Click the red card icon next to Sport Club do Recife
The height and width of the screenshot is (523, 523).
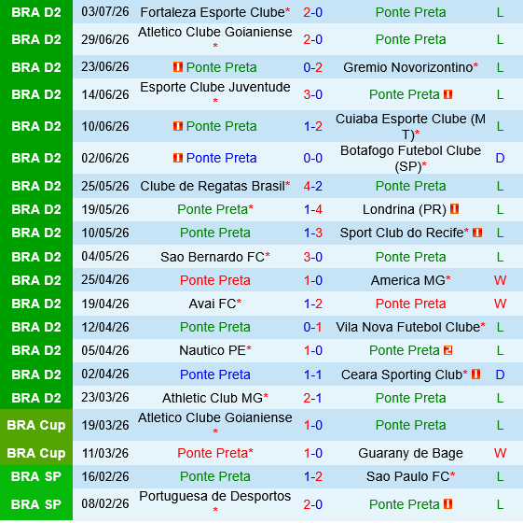[477, 233]
